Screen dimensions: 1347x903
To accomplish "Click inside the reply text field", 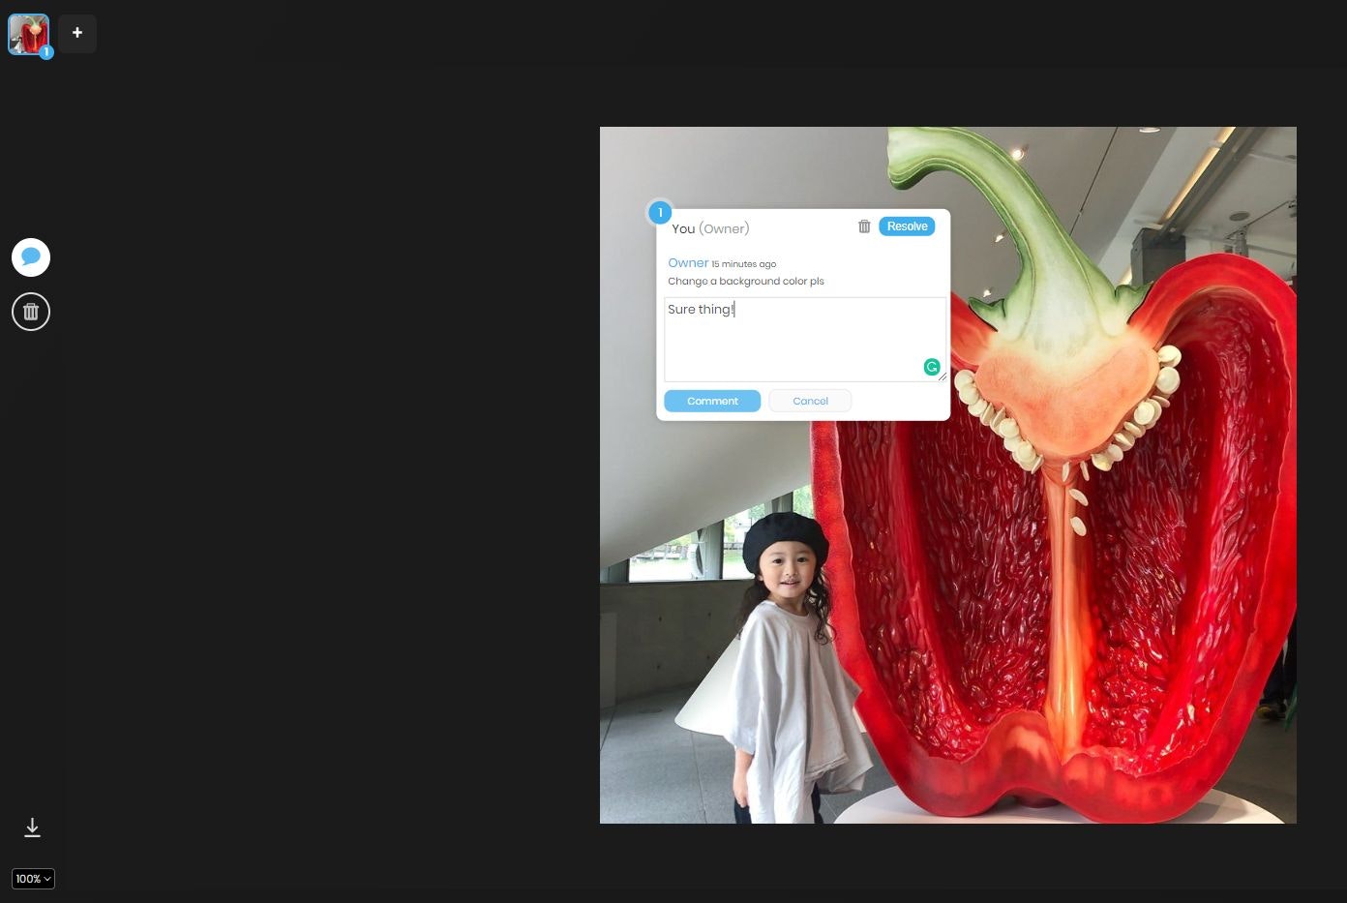I will coord(804,339).
